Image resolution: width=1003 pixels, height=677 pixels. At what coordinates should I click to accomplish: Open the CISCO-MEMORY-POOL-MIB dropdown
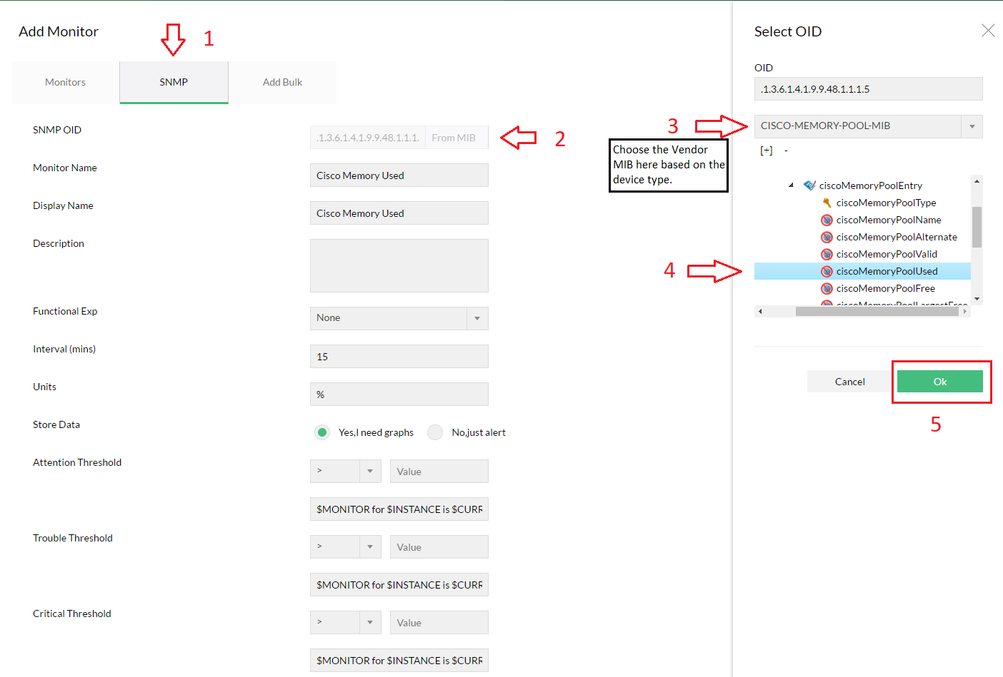(972, 126)
